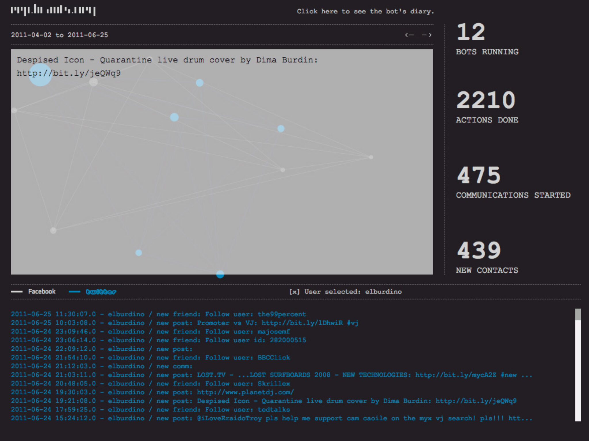589x441 pixels.
Task: Open log entry Follow user: the99percent
Action: [x=158, y=314]
